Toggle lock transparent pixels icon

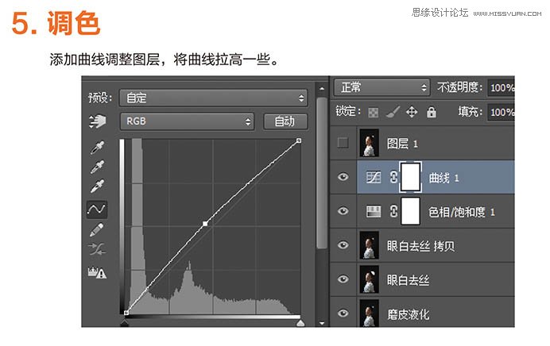pyautogui.click(x=374, y=113)
